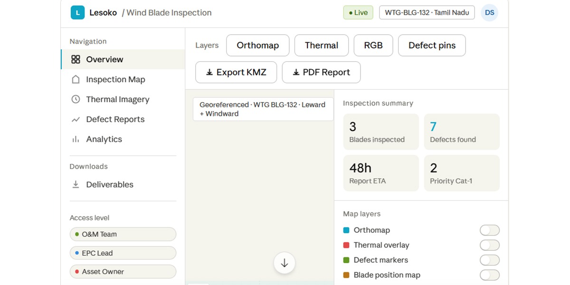This screenshot has height=285, width=570.
Task: Select the O&M Team access pill
Action: (x=123, y=234)
